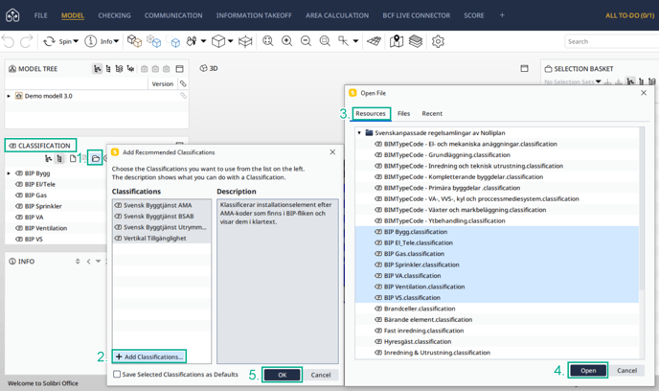The width and height of the screenshot is (659, 391).
Task: Click the new classification page icon
Action: [73, 158]
